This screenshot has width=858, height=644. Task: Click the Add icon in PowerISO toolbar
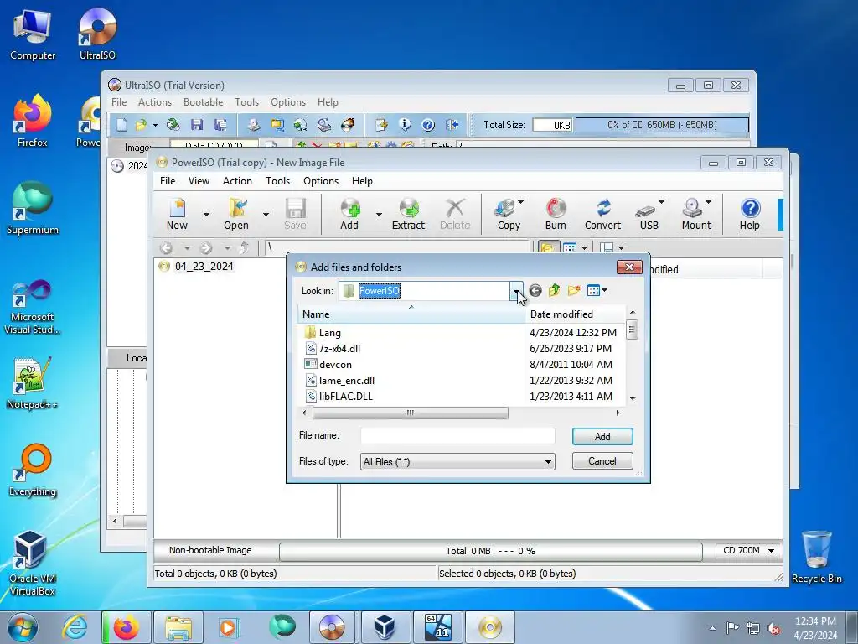(349, 208)
